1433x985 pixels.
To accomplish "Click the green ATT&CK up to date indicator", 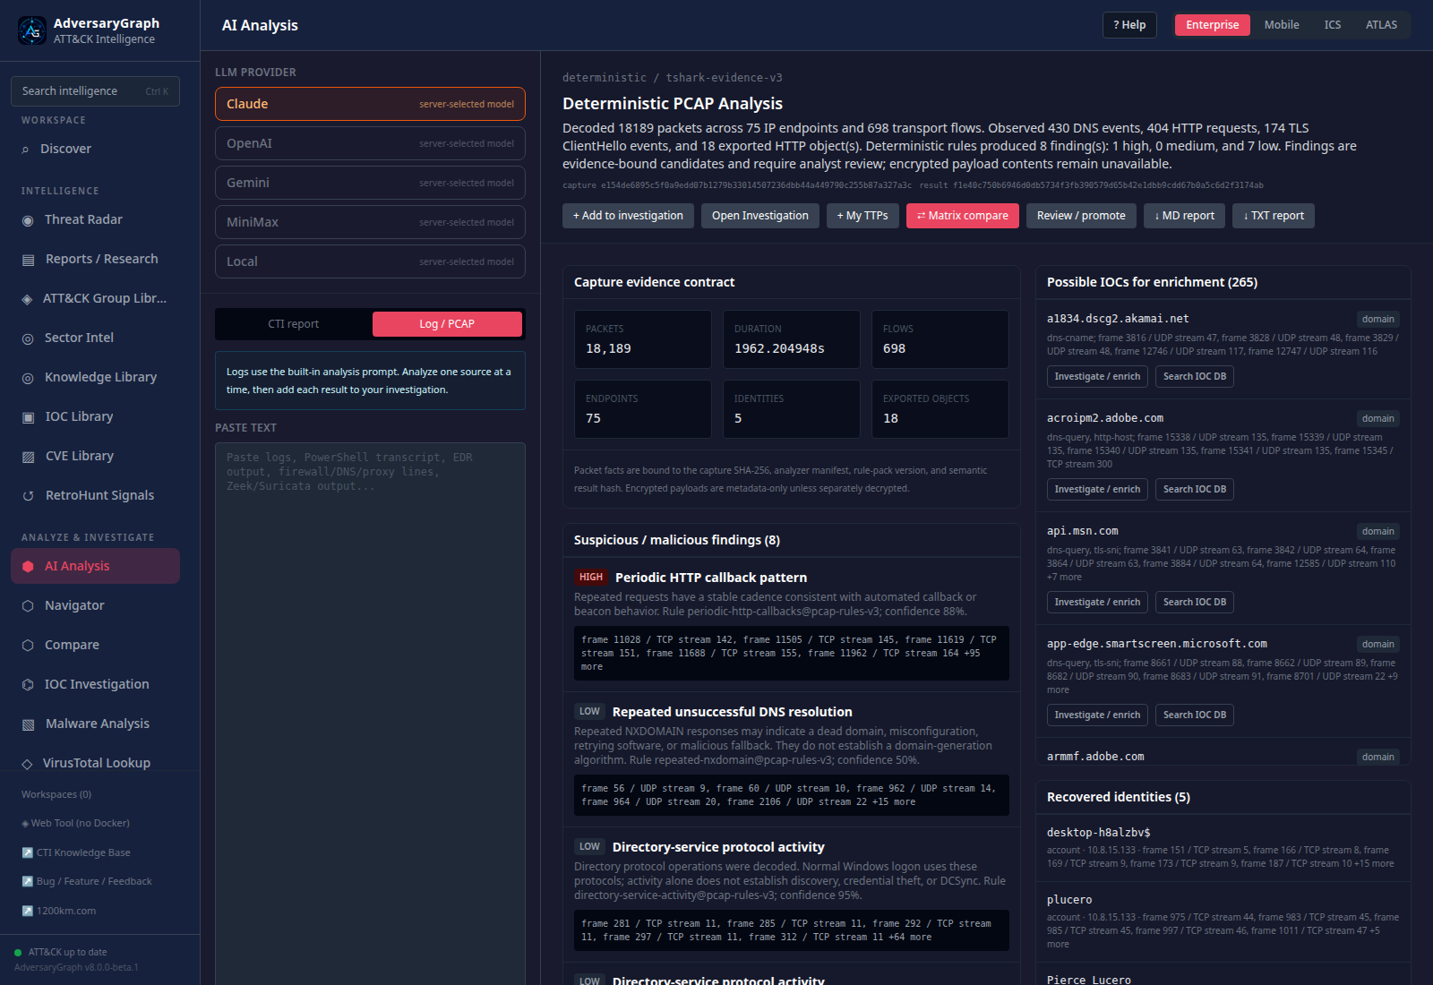I will [x=18, y=953].
